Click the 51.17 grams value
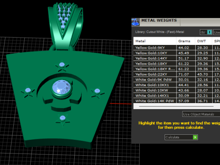 tap(184, 58)
